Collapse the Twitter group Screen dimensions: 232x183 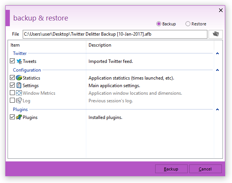click(x=217, y=53)
